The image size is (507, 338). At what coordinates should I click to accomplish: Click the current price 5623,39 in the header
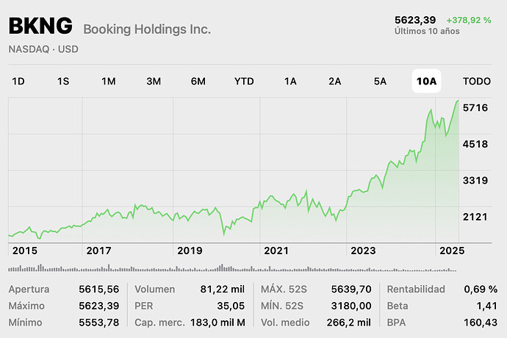pyautogui.click(x=415, y=20)
